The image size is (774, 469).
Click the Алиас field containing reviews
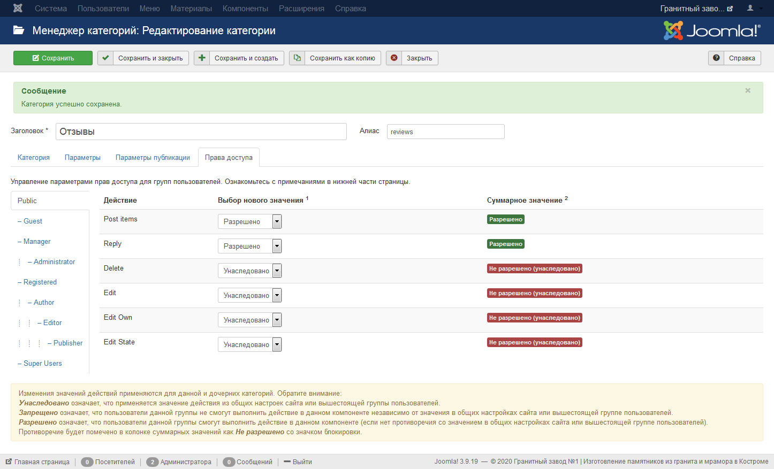pos(446,132)
